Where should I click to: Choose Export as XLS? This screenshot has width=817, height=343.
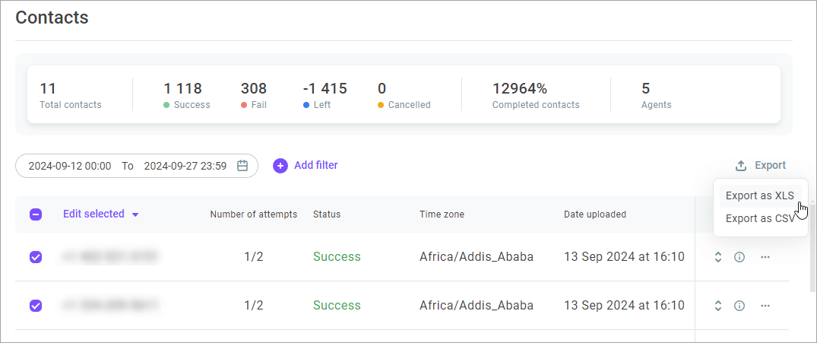(x=760, y=196)
